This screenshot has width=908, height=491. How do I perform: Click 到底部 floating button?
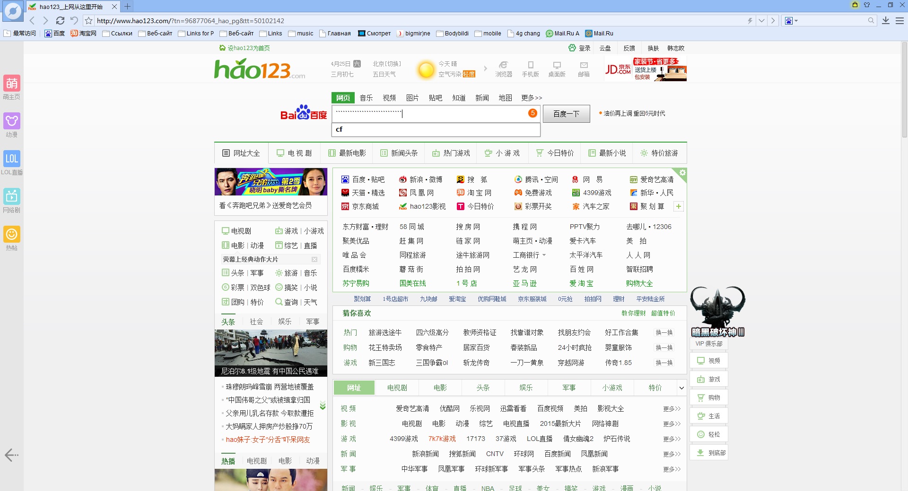pyautogui.click(x=709, y=453)
